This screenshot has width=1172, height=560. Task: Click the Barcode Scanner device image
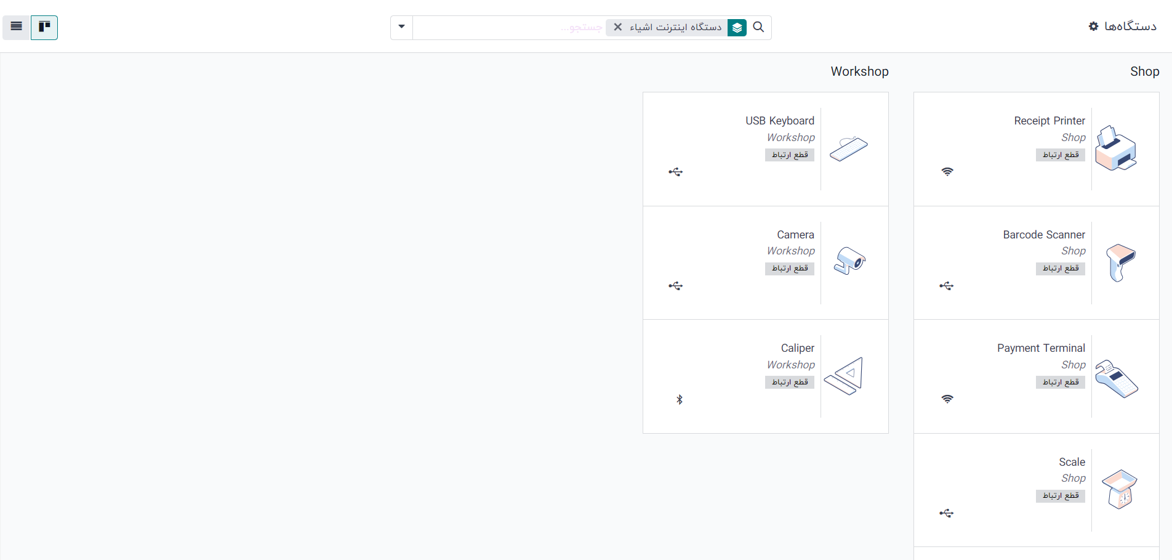[x=1120, y=262]
